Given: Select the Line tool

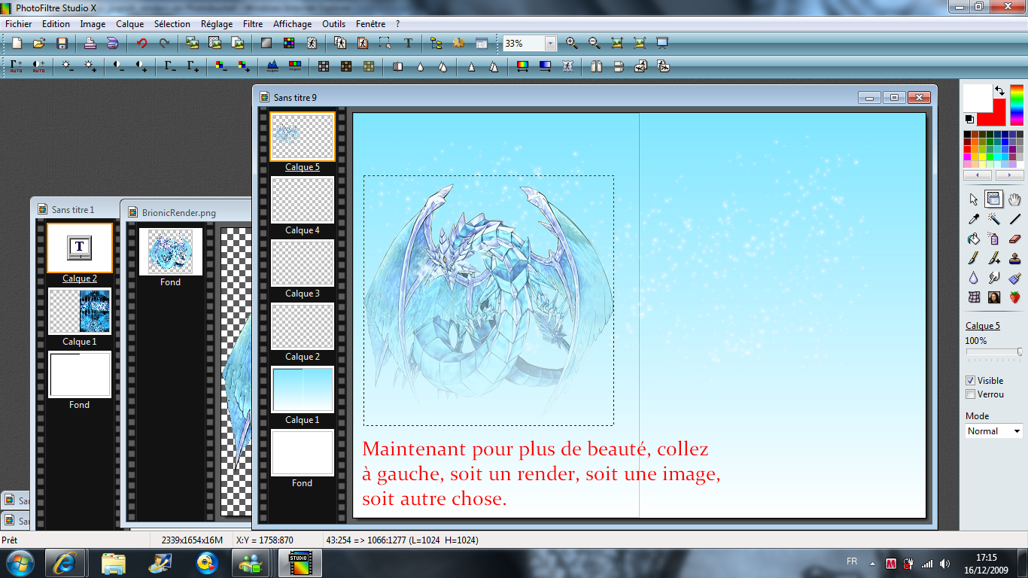Looking at the screenshot, I should [1015, 219].
